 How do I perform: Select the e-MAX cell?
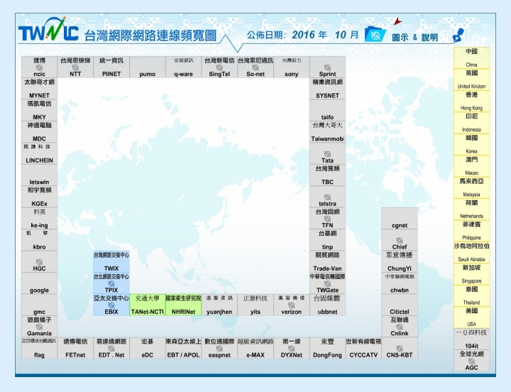point(255,348)
